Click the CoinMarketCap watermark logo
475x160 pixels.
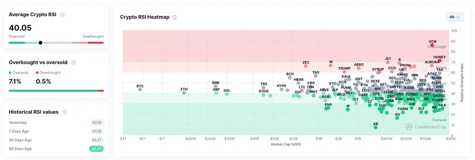[x=425, y=127]
